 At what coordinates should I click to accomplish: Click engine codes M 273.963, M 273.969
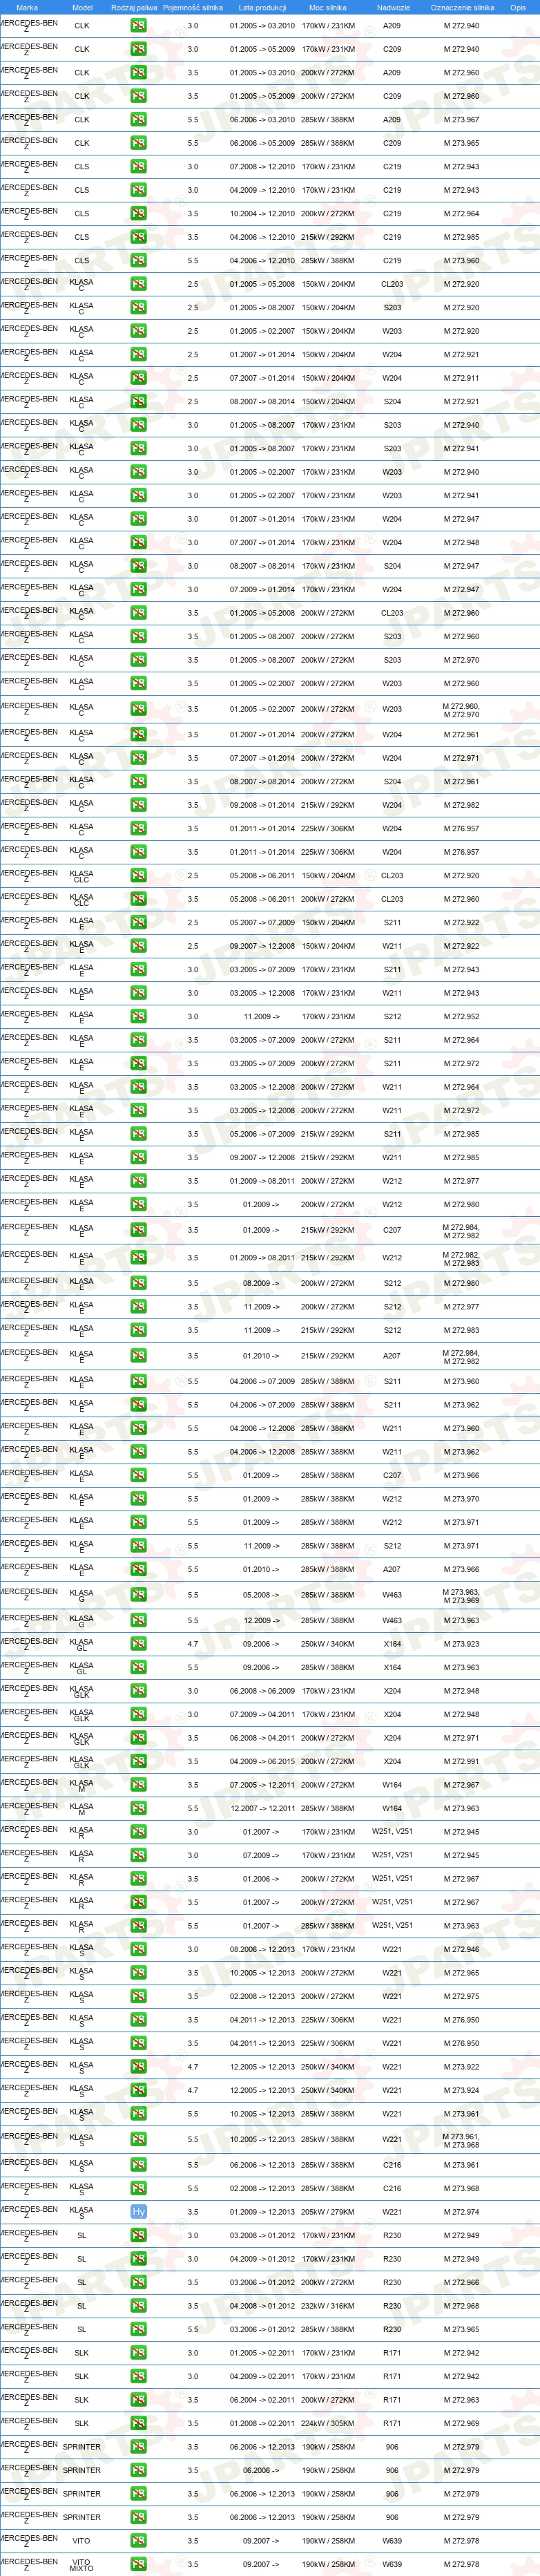tap(461, 1596)
